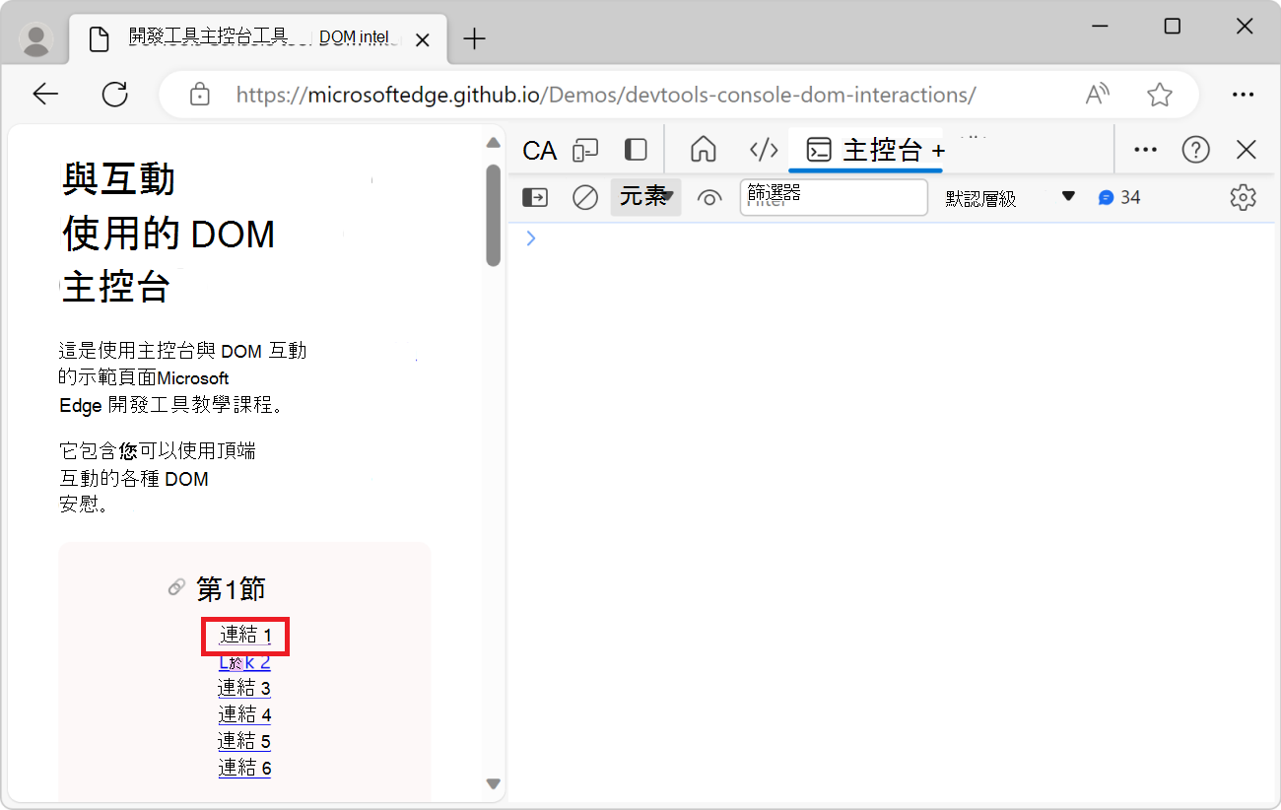Switch to the Elements code-brackets tab
Viewport: 1281px width, 810px height.
764,149
